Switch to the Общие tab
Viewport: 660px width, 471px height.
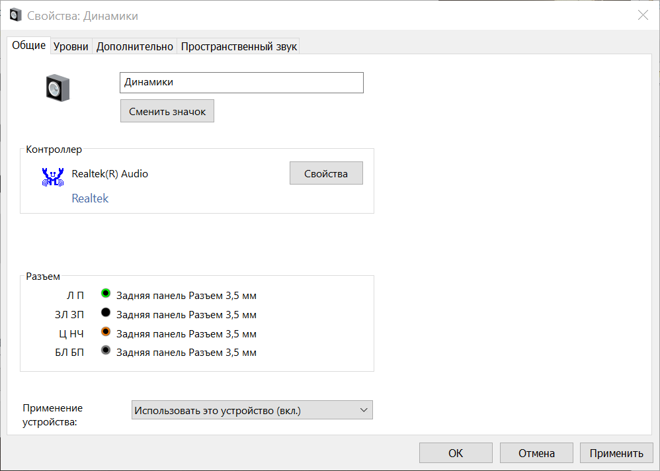29,45
